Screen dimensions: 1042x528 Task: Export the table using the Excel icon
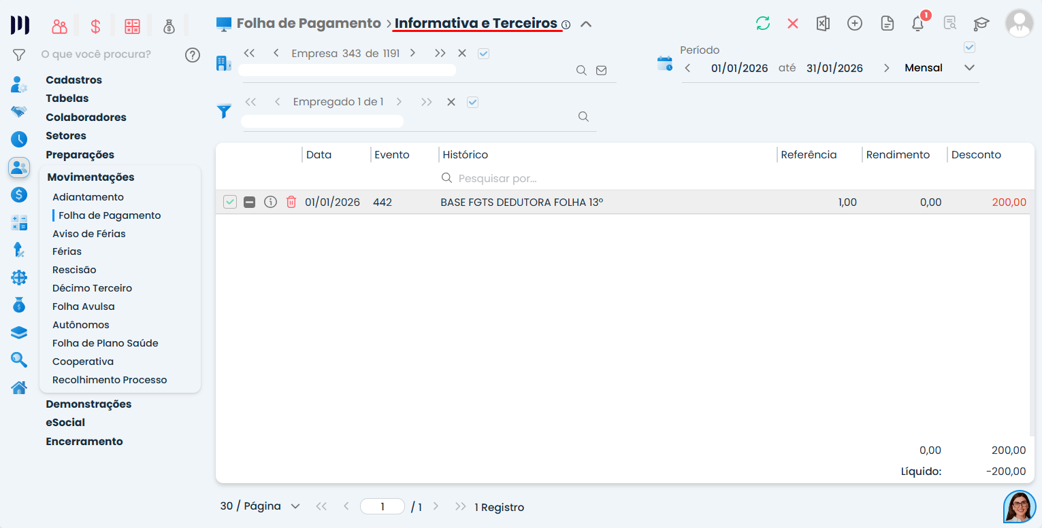click(x=823, y=24)
